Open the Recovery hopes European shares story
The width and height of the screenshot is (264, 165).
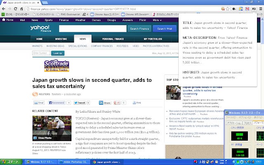coord(196,113)
